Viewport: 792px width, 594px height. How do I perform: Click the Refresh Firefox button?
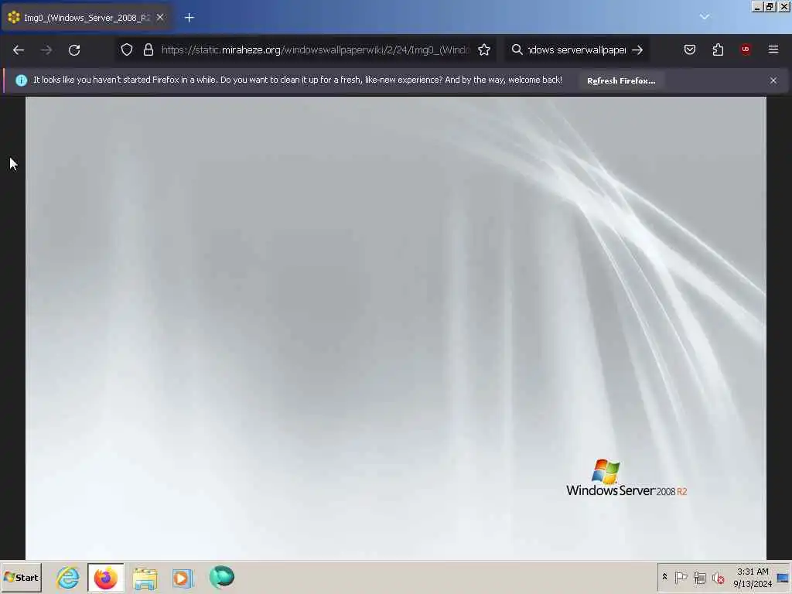(621, 80)
